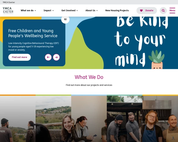Click the heart icon on Donate
Screen dimensions: 178x142
141,11
